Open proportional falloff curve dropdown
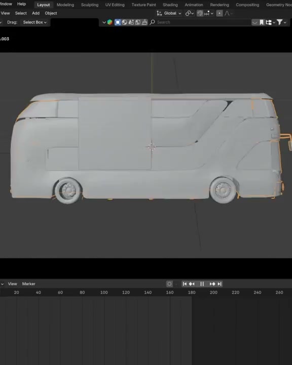 pyautogui.click(x=229, y=13)
